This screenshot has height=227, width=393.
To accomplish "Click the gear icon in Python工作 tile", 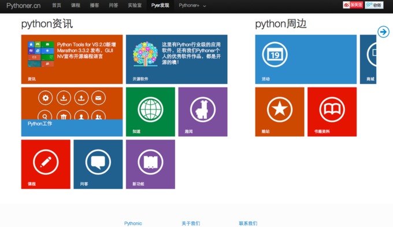I will 45,98.
